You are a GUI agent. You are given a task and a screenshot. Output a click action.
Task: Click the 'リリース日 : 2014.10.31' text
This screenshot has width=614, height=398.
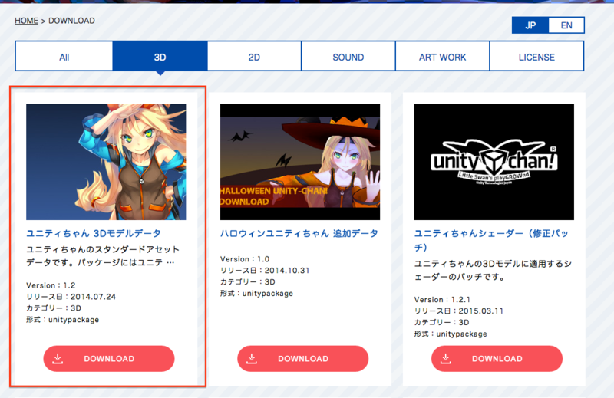(x=265, y=271)
